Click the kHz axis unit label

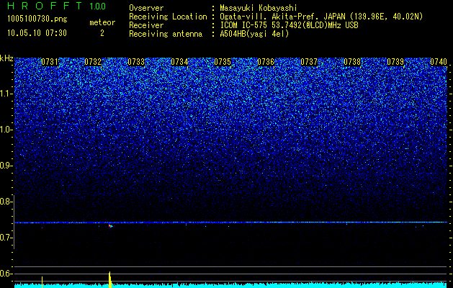click(6, 58)
